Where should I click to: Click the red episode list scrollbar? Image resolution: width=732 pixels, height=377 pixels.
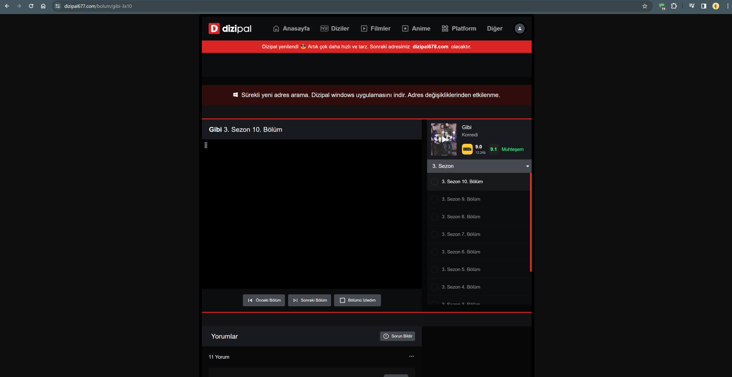[x=530, y=222]
